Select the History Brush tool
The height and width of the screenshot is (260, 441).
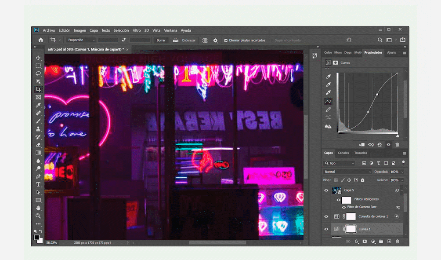point(38,137)
